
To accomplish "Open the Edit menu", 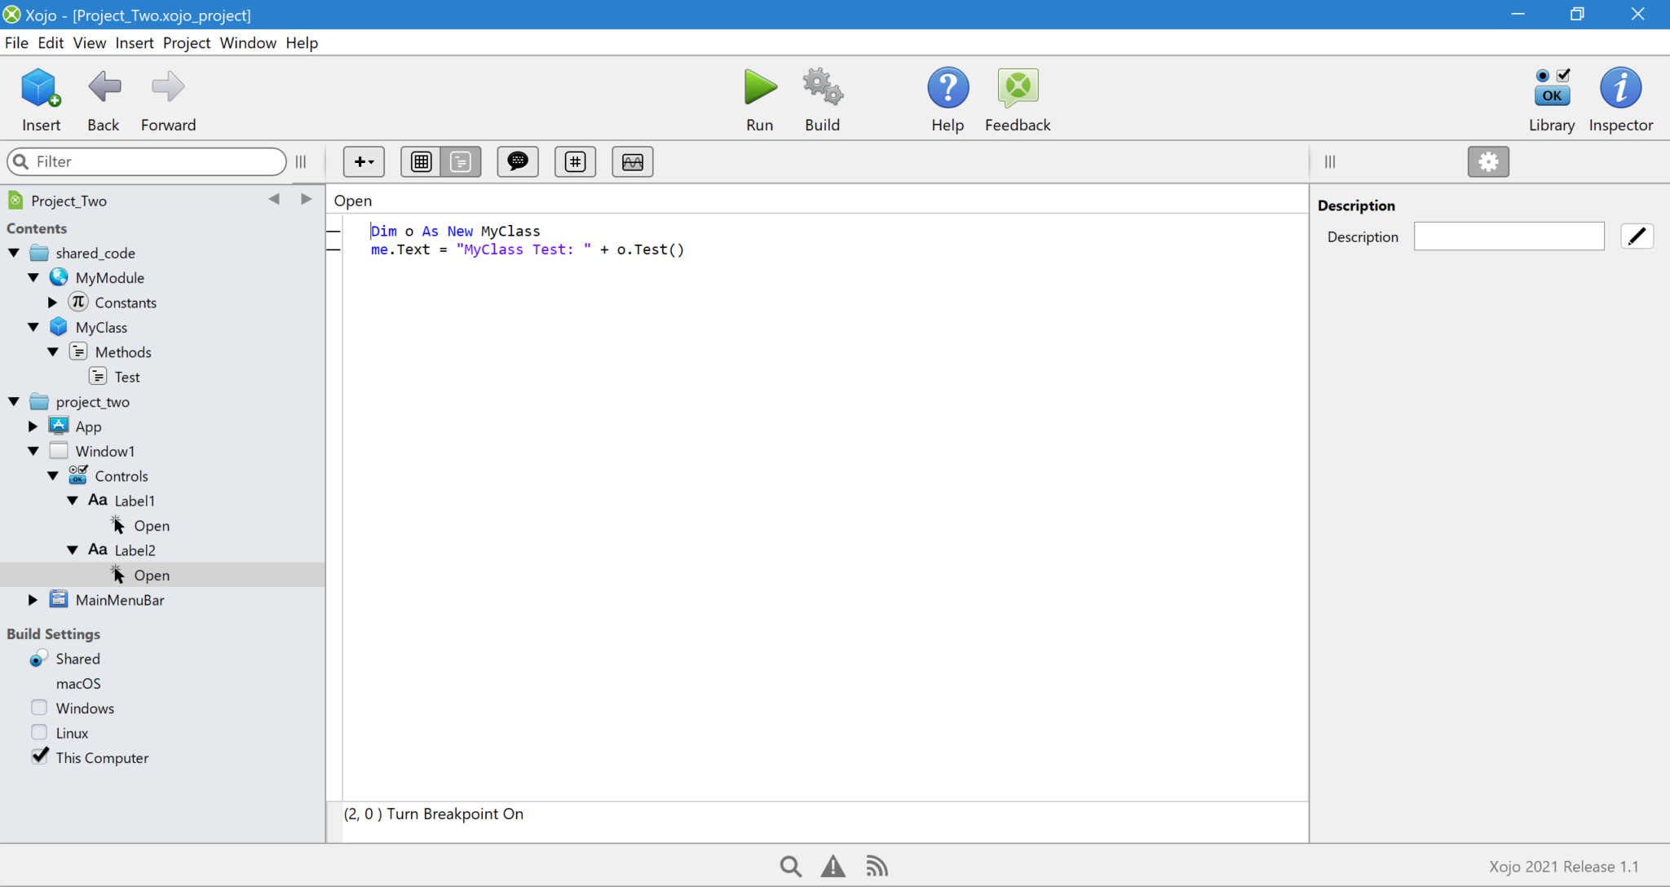I will pyautogui.click(x=51, y=42).
